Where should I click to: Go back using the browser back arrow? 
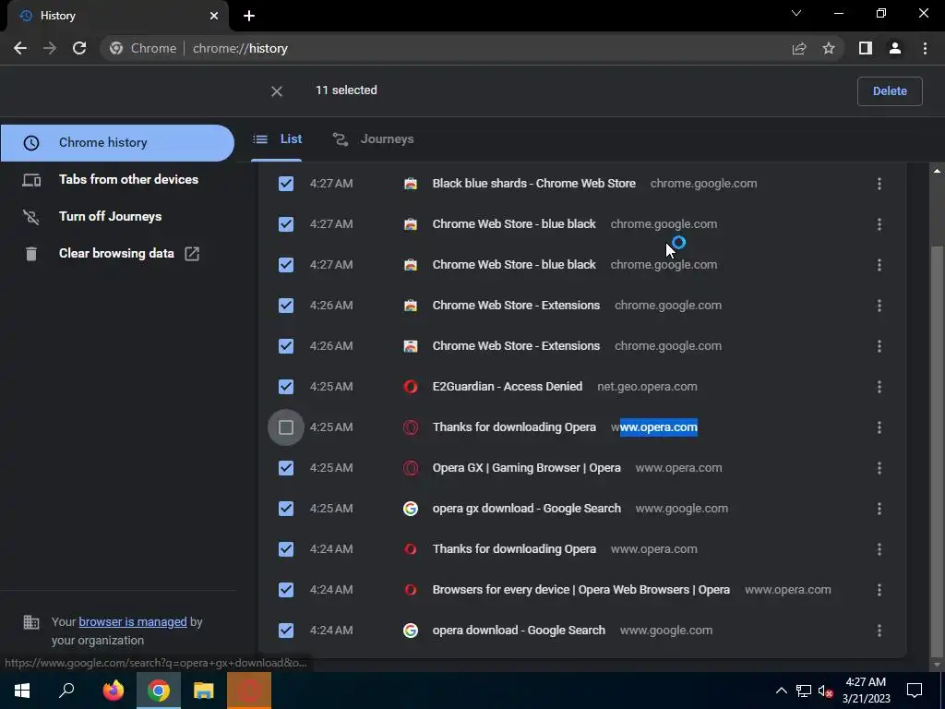pos(20,48)
